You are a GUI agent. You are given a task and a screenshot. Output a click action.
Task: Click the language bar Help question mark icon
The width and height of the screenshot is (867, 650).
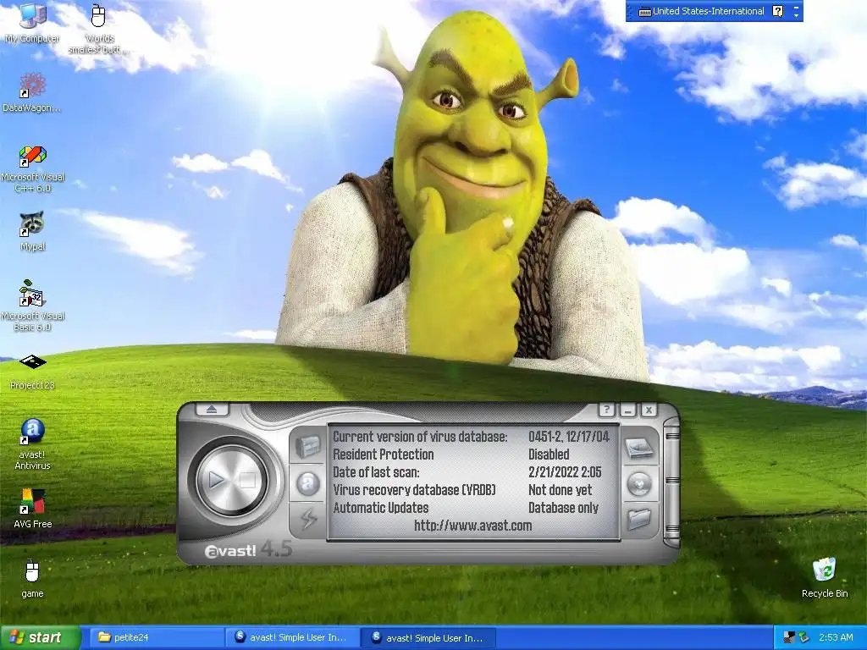pos(777,11)
